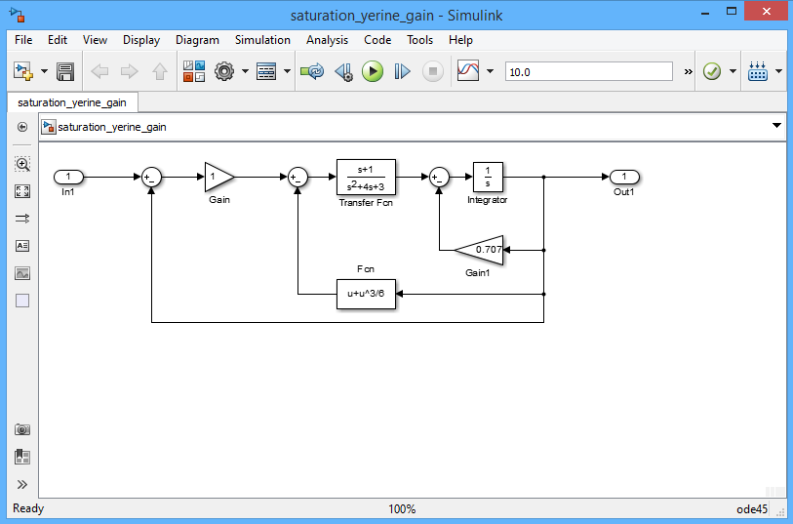Click the Step Forward button
This screenshot has height=524, width=793.
click(x=402, y=71)
